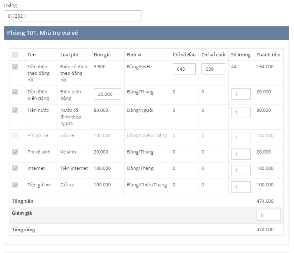Click the Phòng 101 panel header
Screen dimensions: 294x253
[x=146, y=33]
